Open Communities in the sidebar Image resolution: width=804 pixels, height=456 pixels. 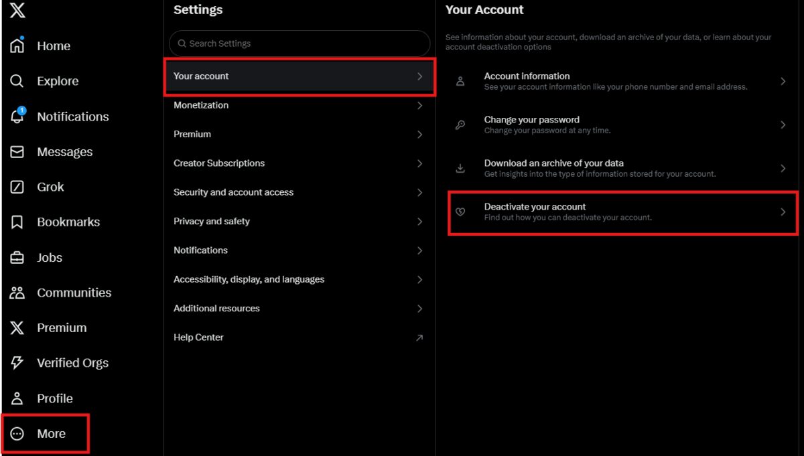pyautogui.click(x=74, y=293)
